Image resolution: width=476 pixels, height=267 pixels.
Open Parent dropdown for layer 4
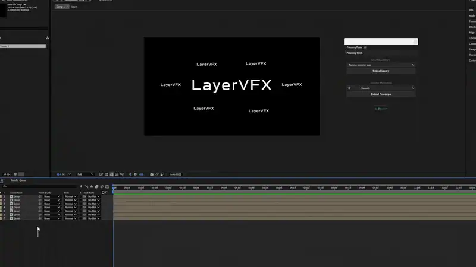[x=52, y=207]
